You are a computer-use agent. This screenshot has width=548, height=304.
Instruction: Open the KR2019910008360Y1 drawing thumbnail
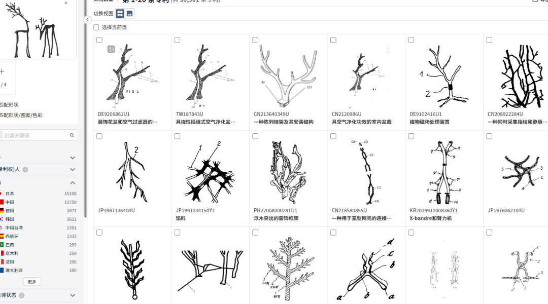pos(444,172)
